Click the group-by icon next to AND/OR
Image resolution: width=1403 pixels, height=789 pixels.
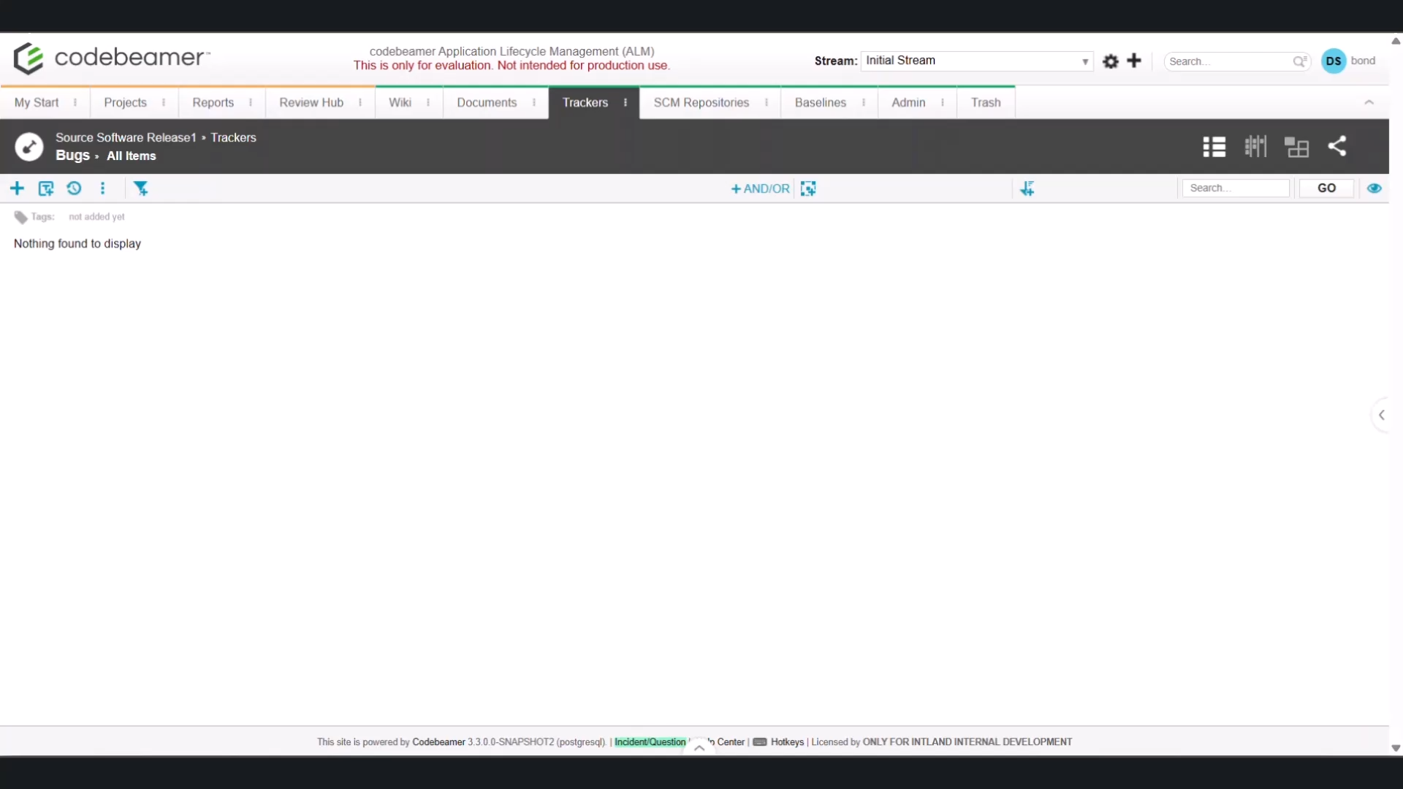click(808, 188)
